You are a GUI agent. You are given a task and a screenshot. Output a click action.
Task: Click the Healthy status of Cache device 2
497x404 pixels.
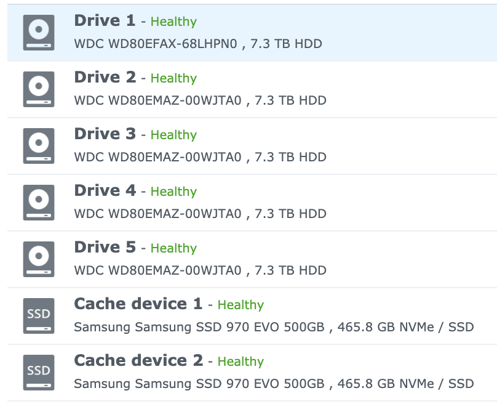[x=241, y=362]
